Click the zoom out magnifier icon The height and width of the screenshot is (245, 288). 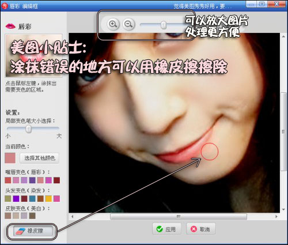[x=128, y=24]
